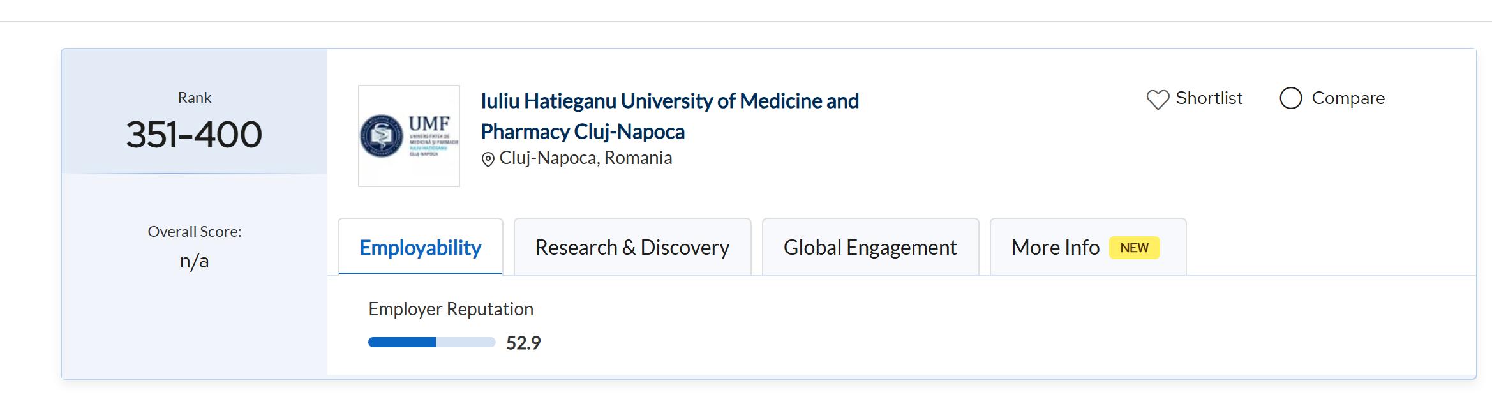Click the 52.9 reputation score
The image size is (1492, 413).
click(x=523, y=343)
